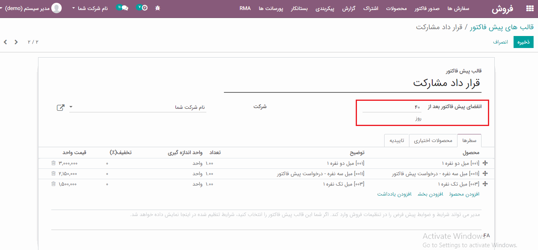Click the quotation expiry days input field
Viewport: 538px width, 250px height.
[x=392, y=107]
